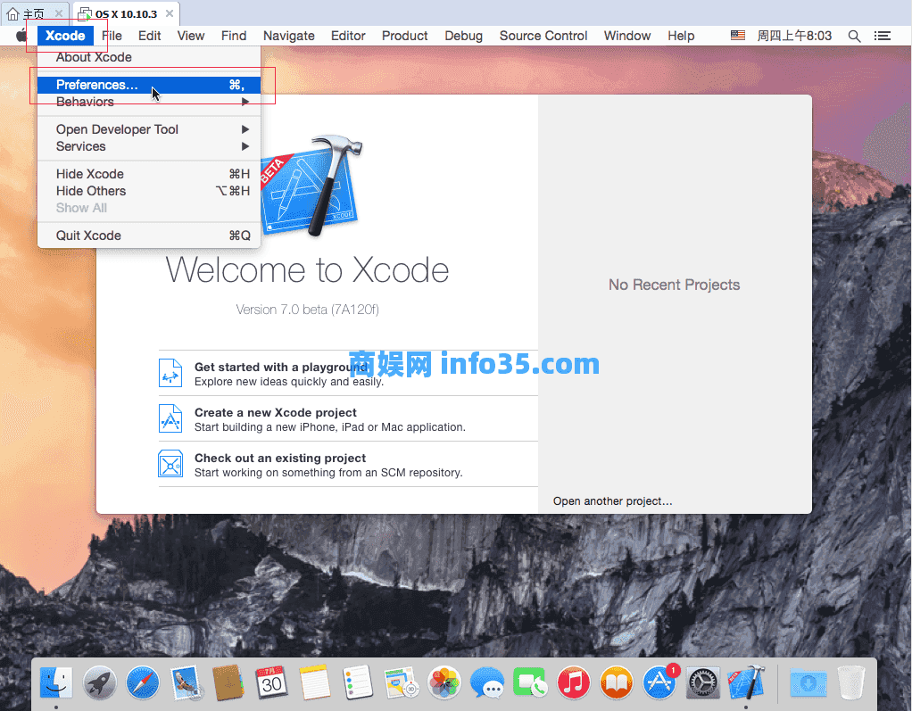Image resolution: width=912 pixels, height=711 pixels.
Task: Open Reminders checklist icon in Dock
Action: (x=358, y=682)
